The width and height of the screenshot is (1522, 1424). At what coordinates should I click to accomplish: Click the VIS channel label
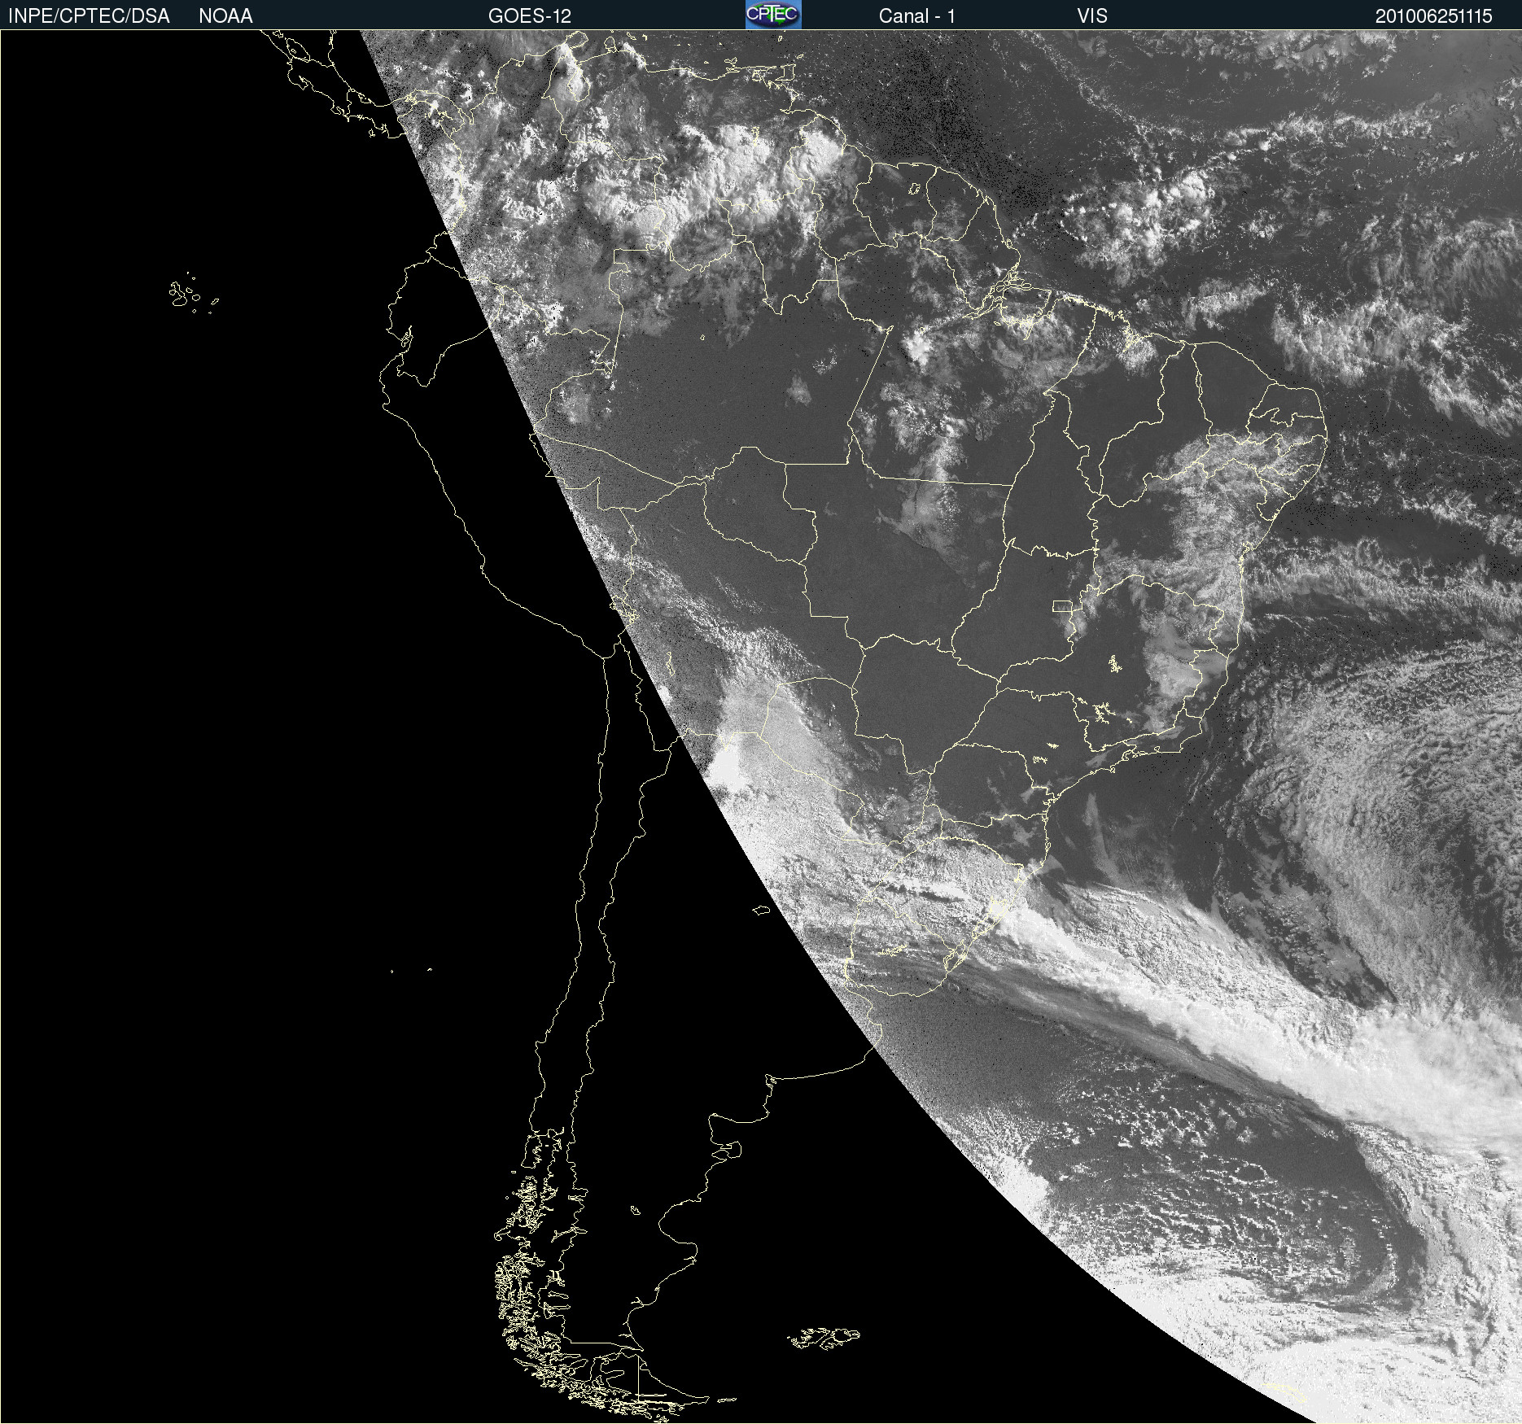[1092, 16]
